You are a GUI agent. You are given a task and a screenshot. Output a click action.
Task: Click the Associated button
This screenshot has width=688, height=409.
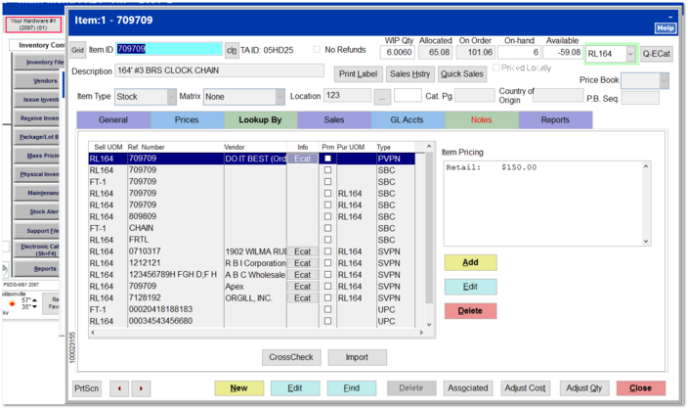(x=468, y=388)
